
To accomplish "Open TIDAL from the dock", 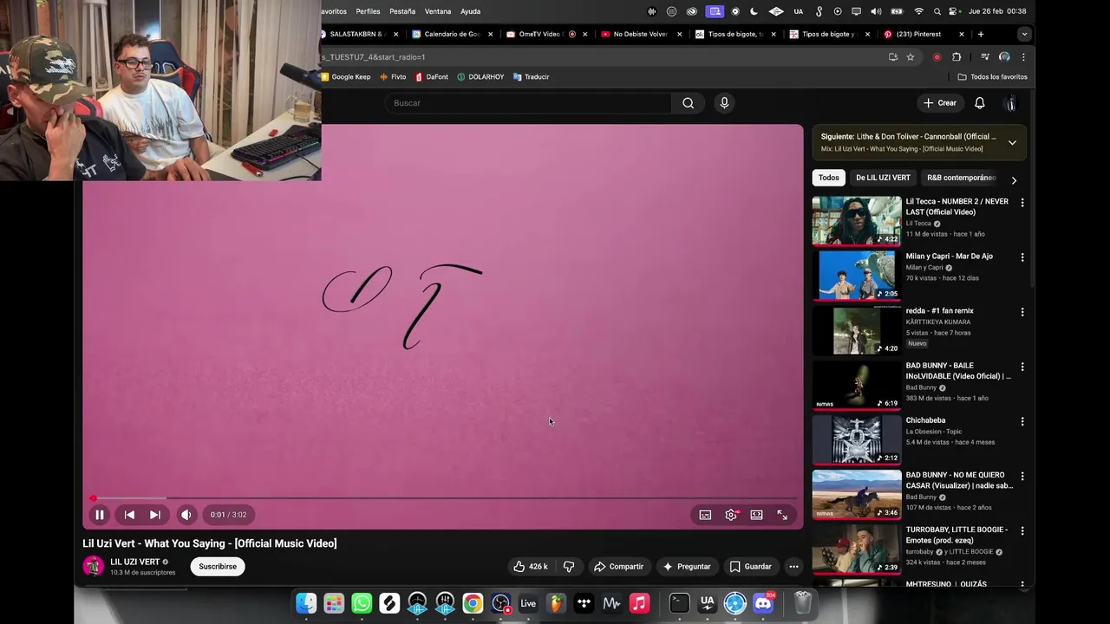I will pyautogui.click(x=584, y=603).
